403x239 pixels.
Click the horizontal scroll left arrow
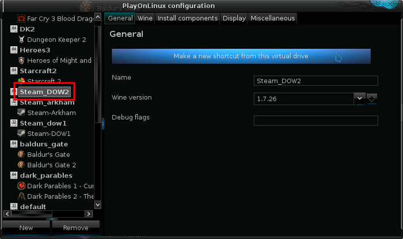7,214
